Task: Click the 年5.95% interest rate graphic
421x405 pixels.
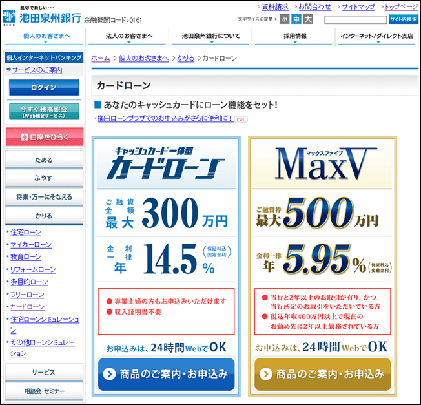Action: (323, 259)
